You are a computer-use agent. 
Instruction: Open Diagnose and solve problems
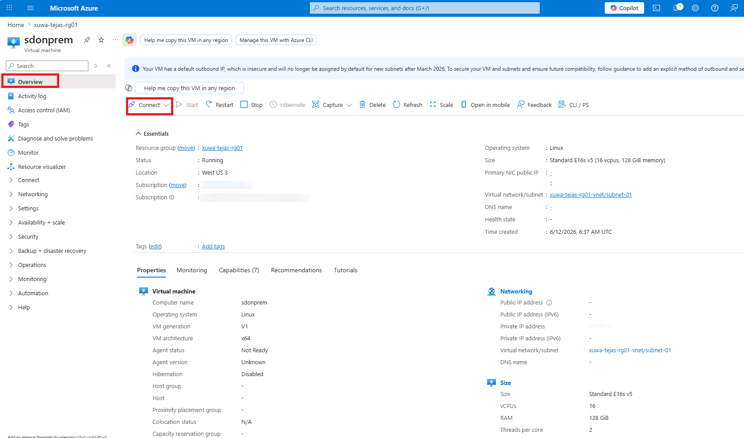pos(56,139)
